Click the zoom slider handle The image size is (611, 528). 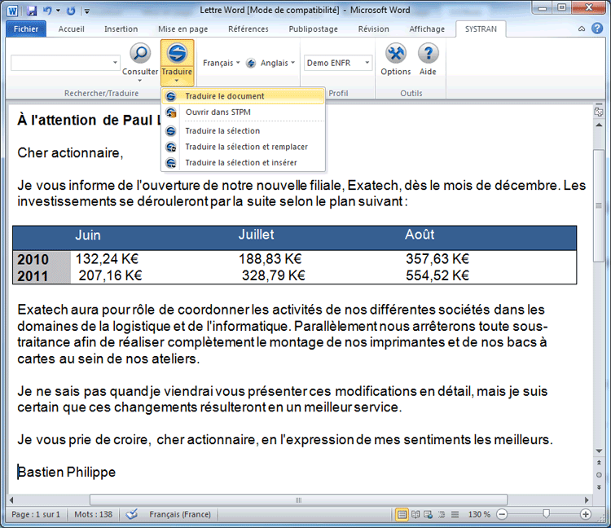[x=546, y=514]
